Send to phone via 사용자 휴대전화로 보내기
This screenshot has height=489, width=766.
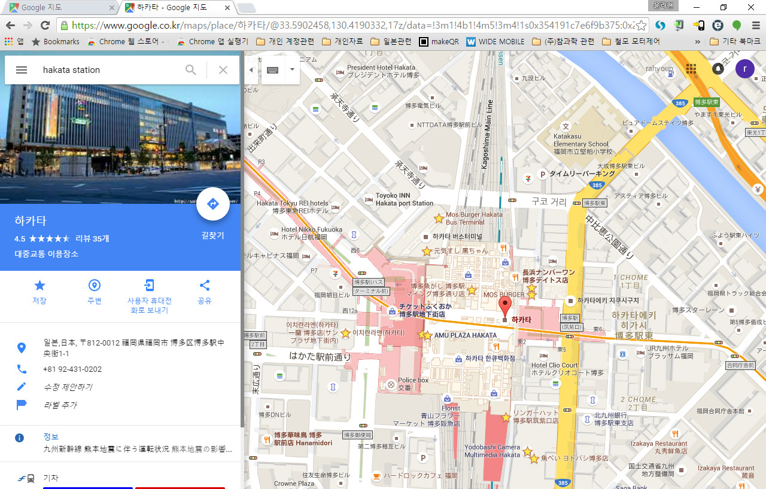click(x=150, y=297)
